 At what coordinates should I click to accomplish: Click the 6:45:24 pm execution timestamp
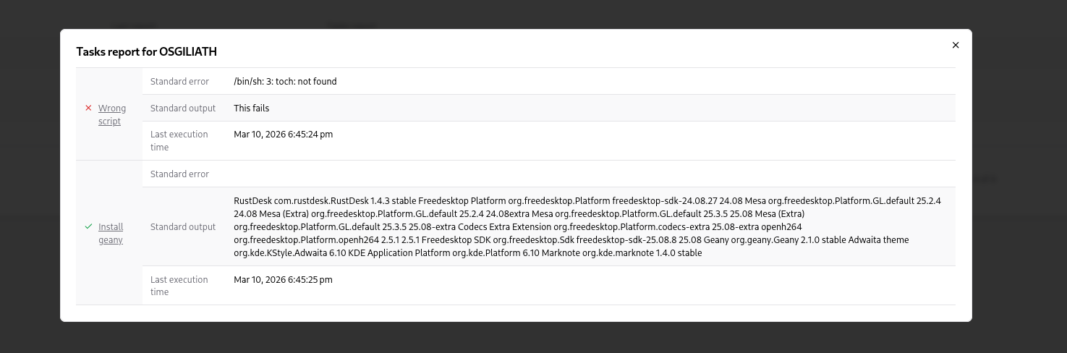[x=283, y=135]
